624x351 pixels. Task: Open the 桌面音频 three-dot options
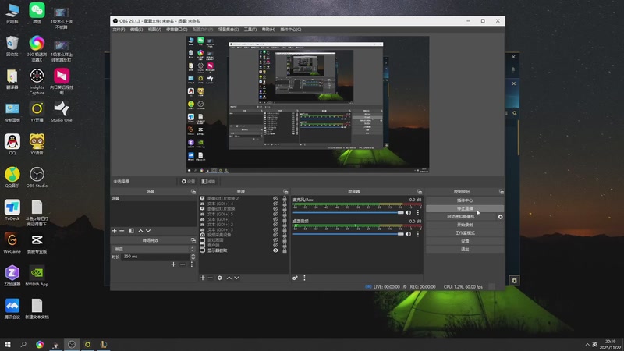tap(418, 234)
